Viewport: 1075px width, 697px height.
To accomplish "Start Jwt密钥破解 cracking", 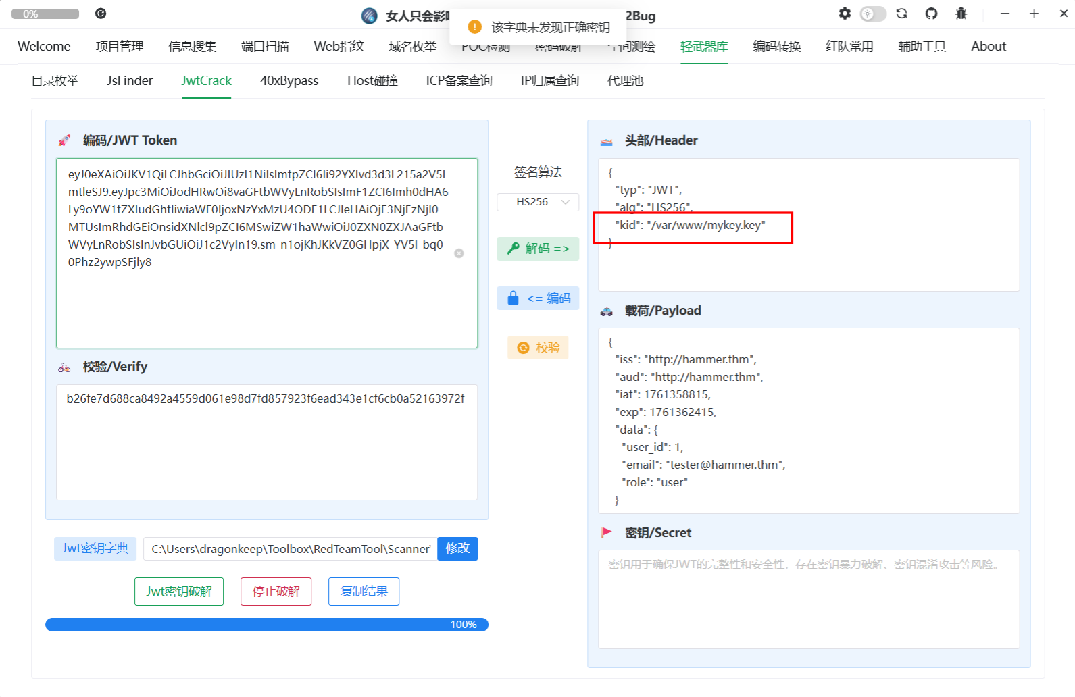I will 179,592.
